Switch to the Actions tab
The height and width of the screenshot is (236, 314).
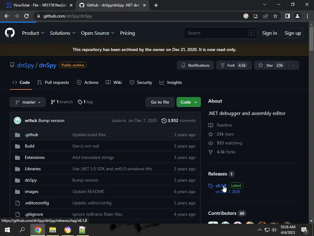87,82
